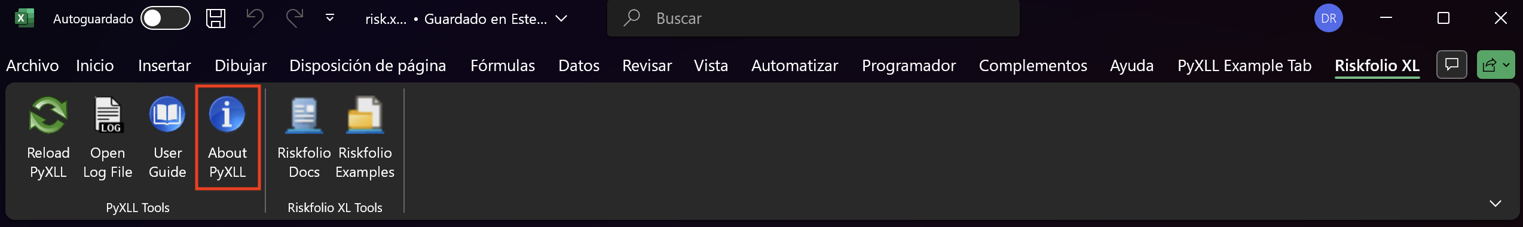Viewport: 1523px width, 227px height.
Task: Click the Save disk icon
Action: 216,19
